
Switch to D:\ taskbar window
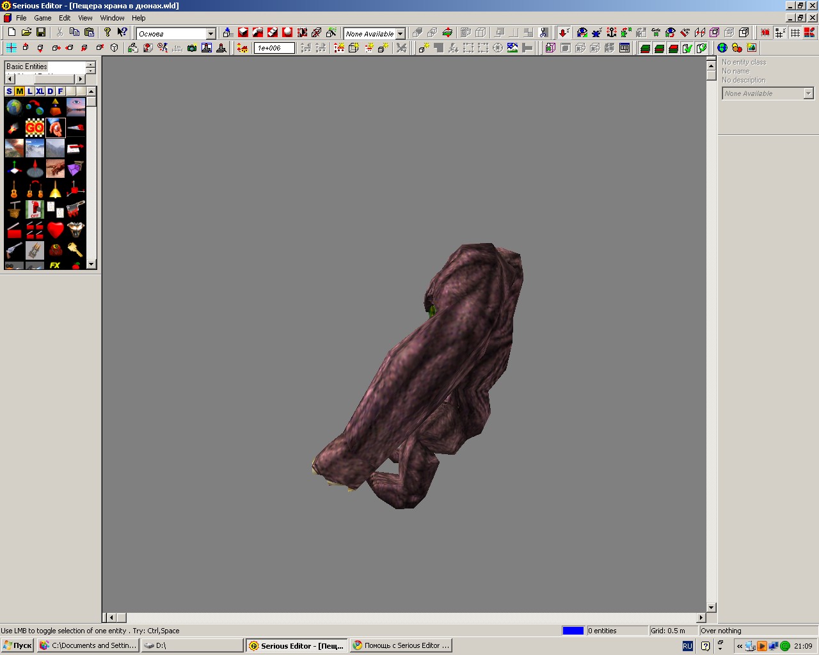192,645
